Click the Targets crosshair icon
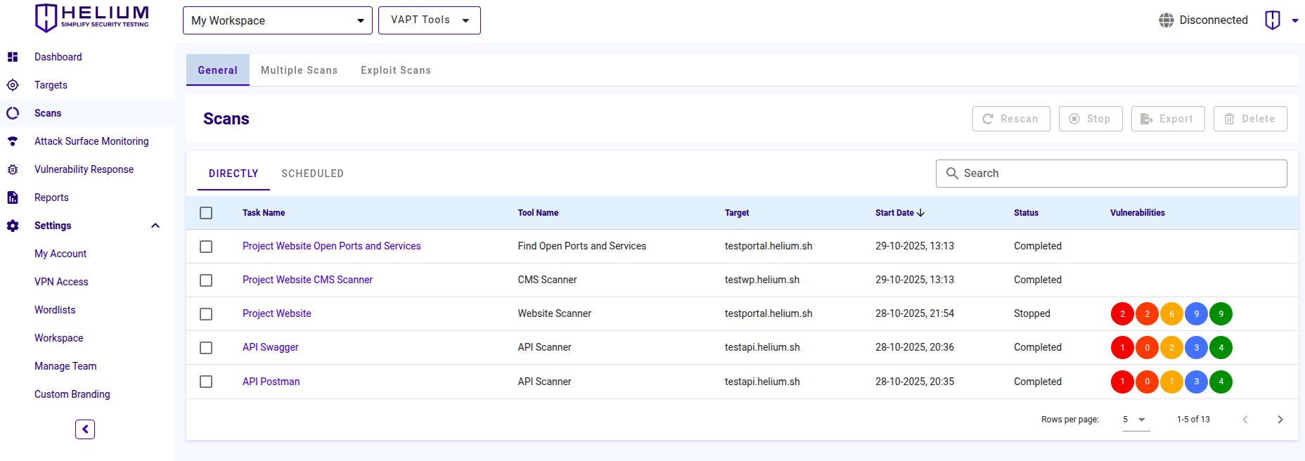Screen dimensions: 1305x461 [x=13, y=85]
